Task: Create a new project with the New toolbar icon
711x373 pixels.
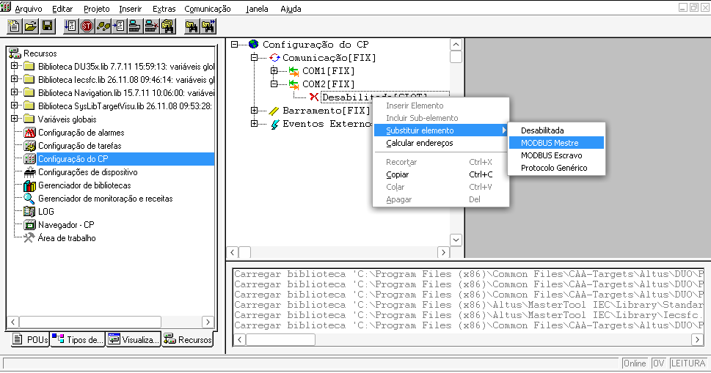Action: pos(14,26)
